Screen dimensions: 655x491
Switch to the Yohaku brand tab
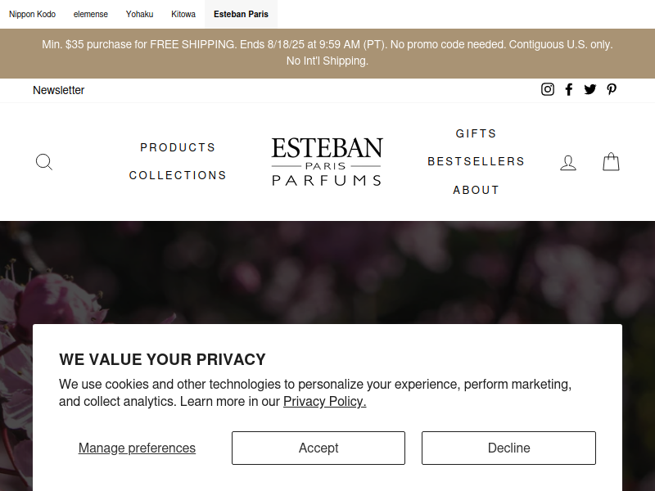click(139, 14)
